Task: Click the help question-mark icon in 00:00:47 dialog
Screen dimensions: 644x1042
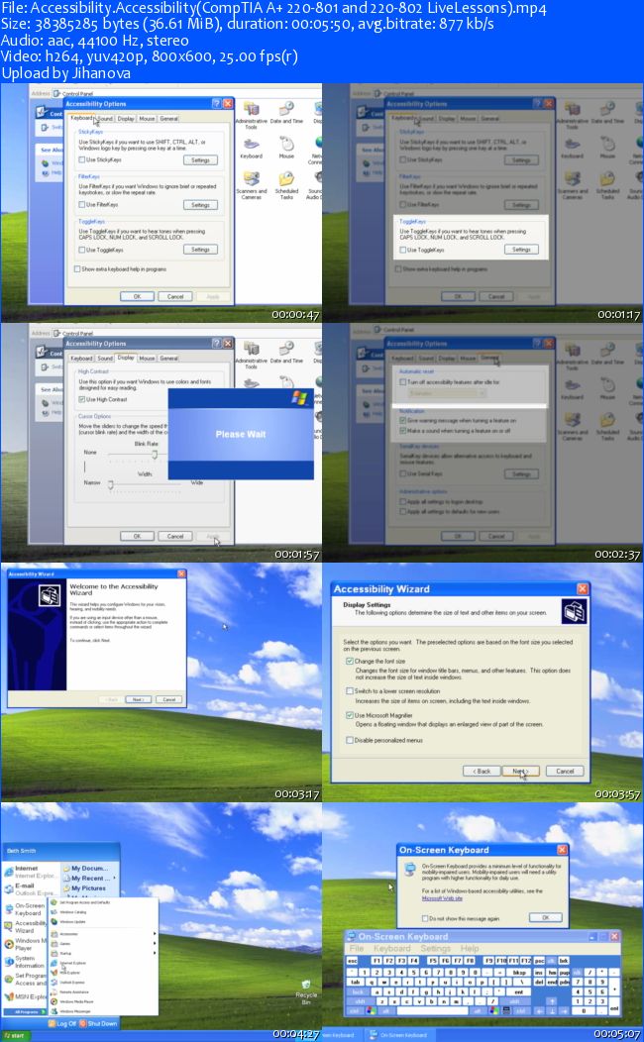Action: tap(217, 104)
